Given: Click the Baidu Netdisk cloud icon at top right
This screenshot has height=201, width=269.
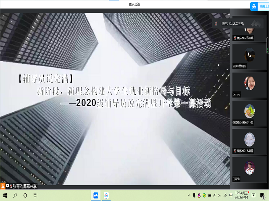Looking at the screenshot, I should [253, 7].
